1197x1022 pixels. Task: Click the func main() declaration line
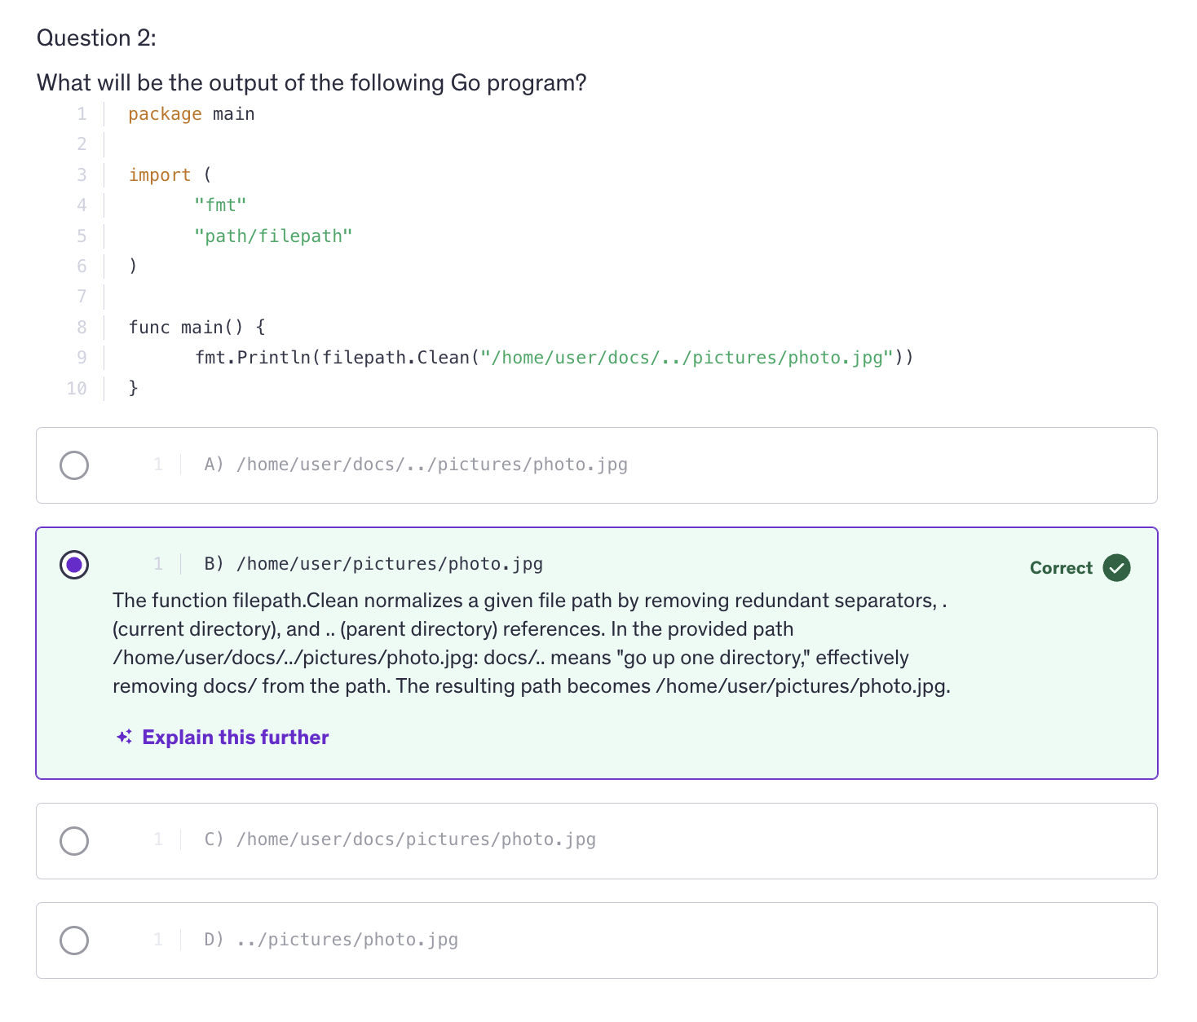pyautogui.click(x=197, y=328)
